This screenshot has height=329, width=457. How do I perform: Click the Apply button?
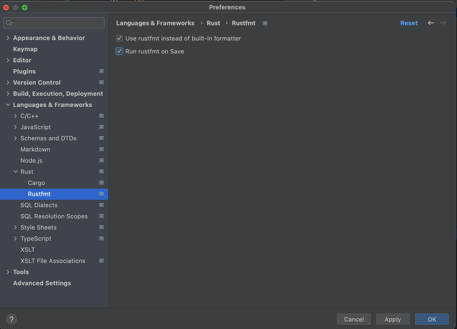[x=393, y=319]
